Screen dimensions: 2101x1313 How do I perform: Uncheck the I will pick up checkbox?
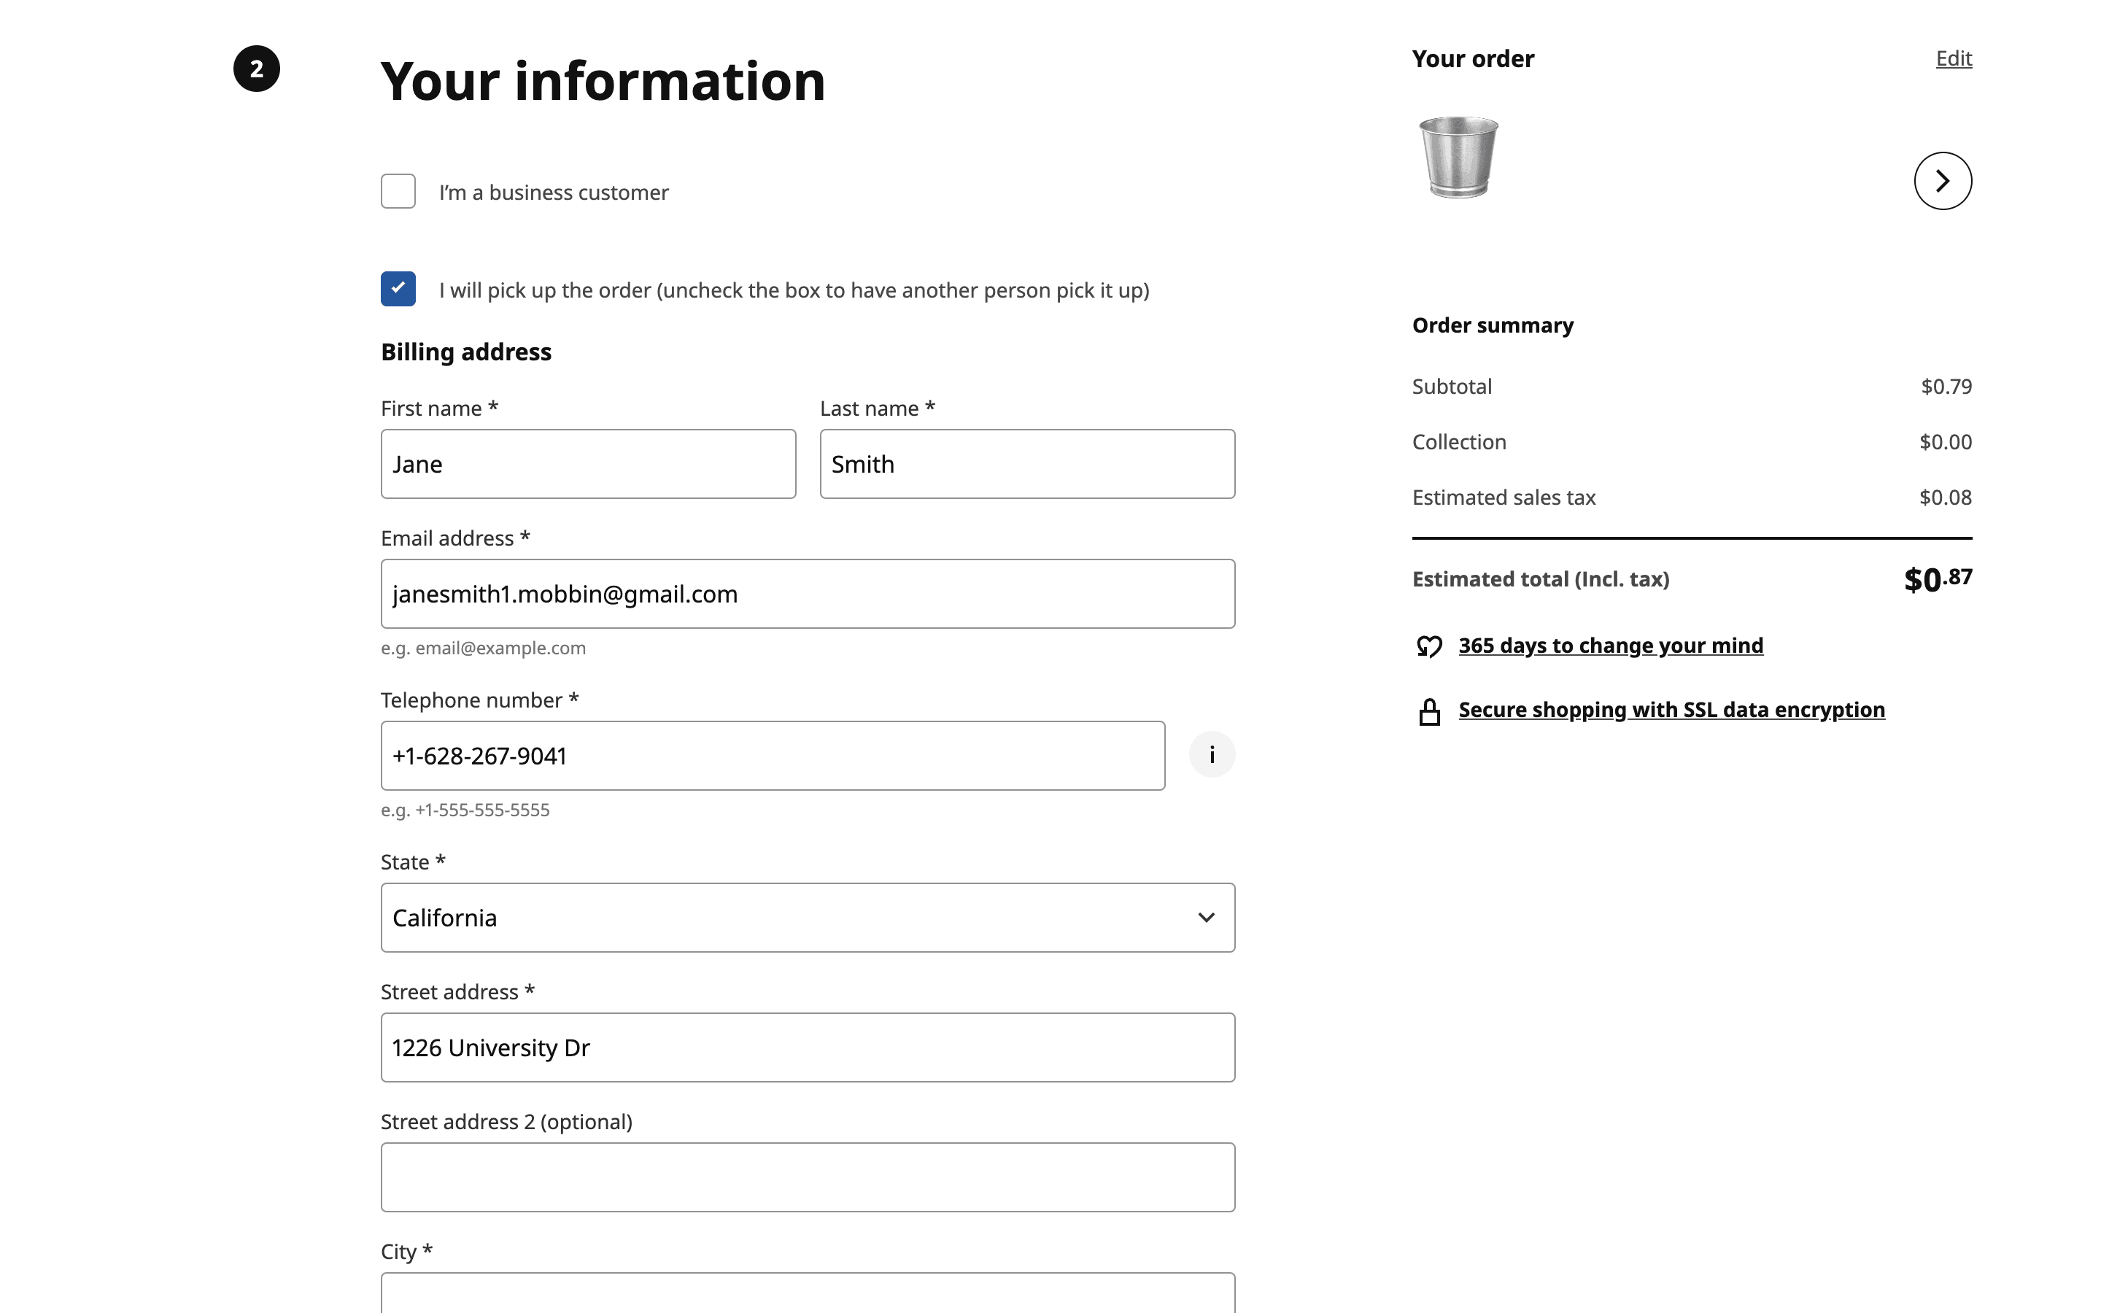coord(398,289)
